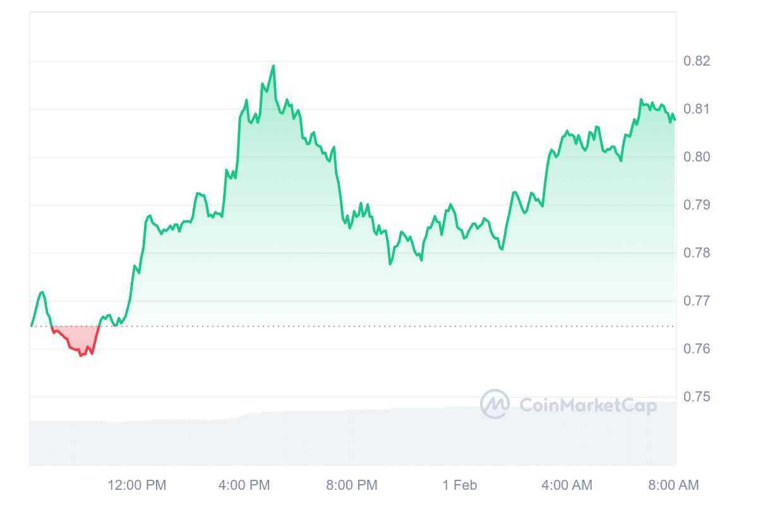
Task: Click the highest peak of the green line
Action: (274, 66)
